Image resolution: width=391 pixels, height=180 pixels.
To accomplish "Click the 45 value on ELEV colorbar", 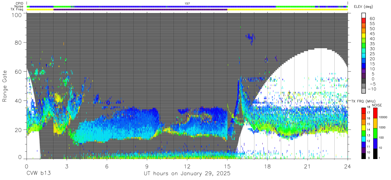I will tap(372, 34).
